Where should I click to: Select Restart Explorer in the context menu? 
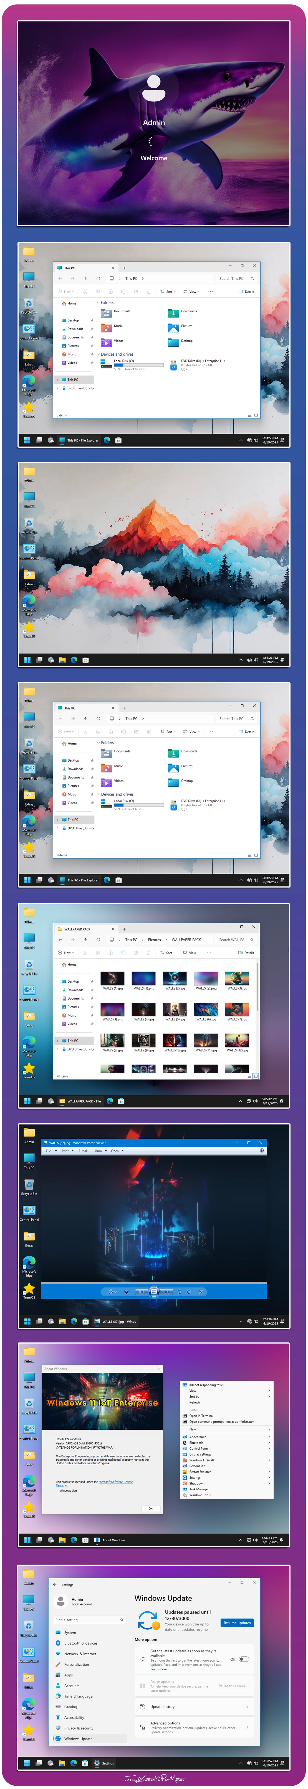pos(227,1472)
